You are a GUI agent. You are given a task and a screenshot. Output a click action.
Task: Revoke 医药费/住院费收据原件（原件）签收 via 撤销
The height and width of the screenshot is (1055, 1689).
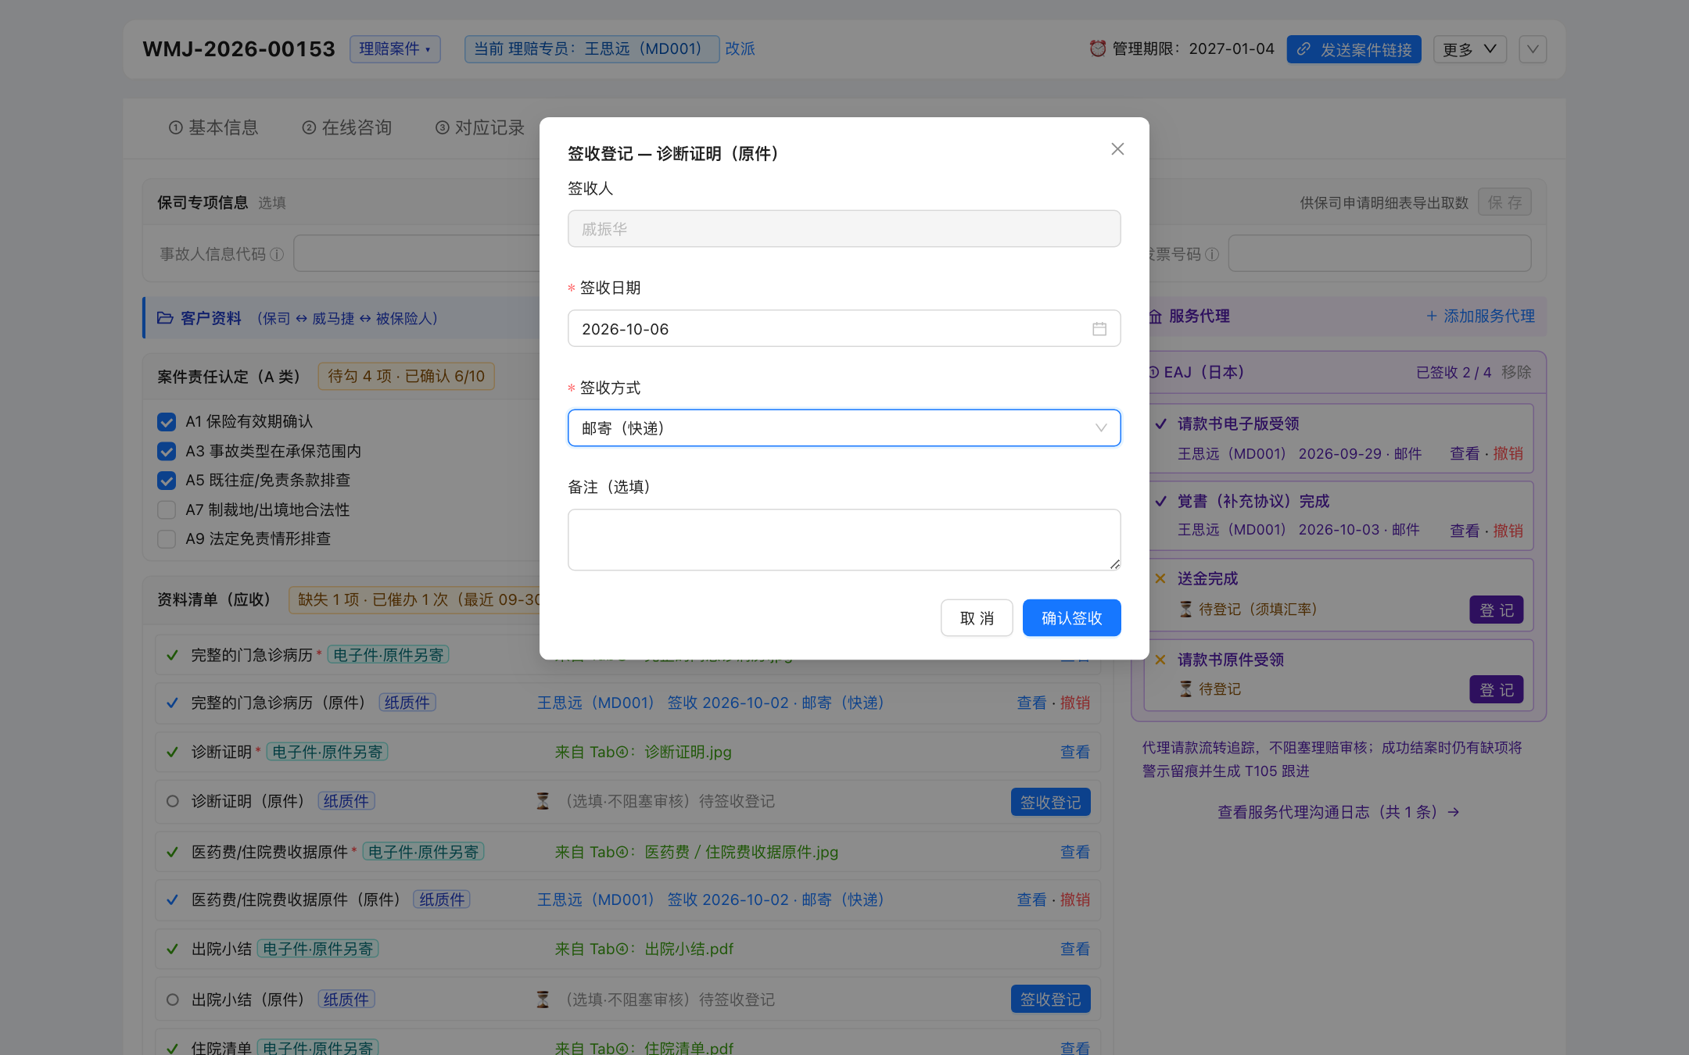click(1075, 899)
